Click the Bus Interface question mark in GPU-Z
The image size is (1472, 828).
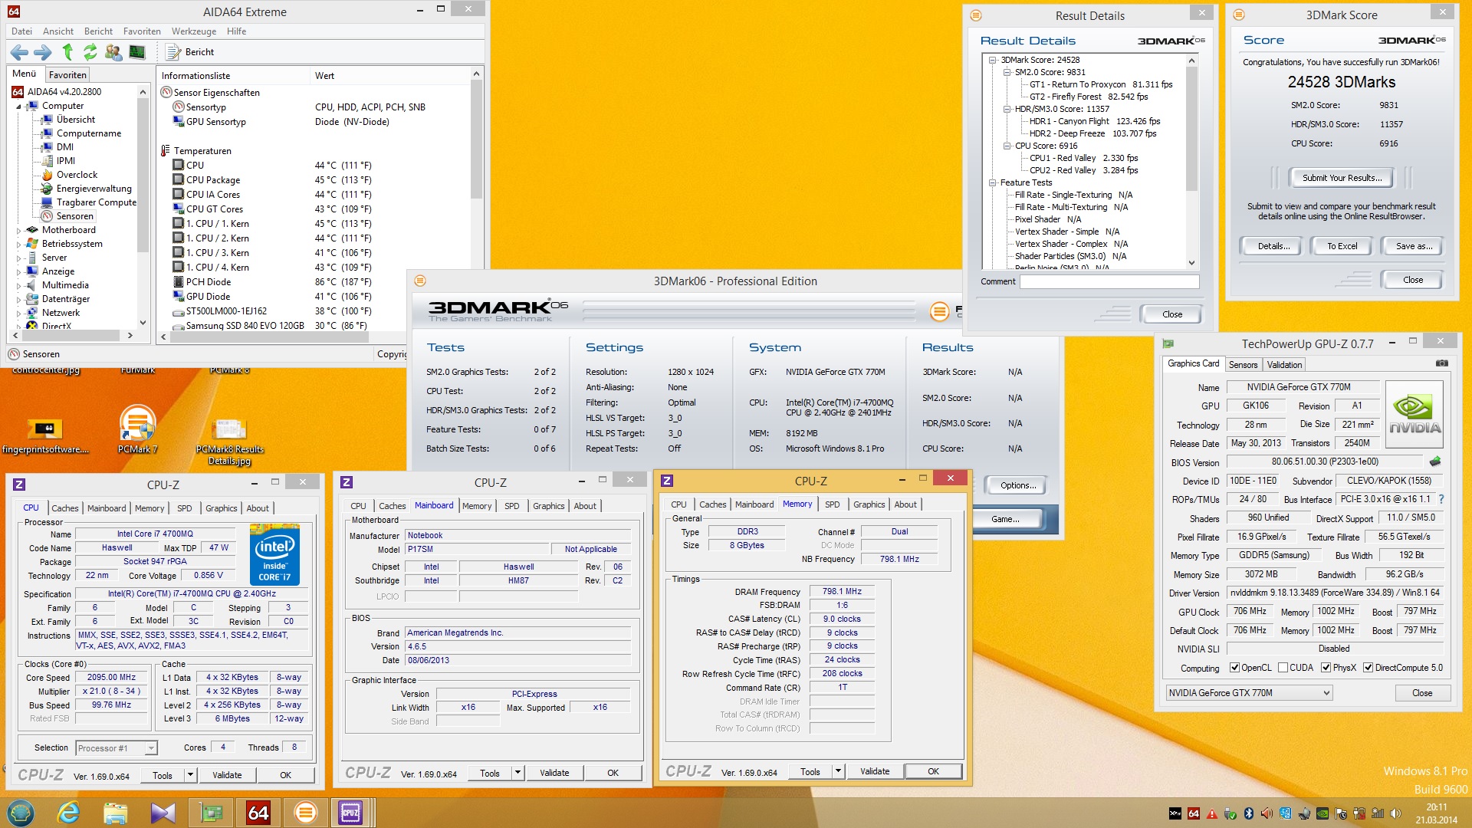pos(1441,499)
